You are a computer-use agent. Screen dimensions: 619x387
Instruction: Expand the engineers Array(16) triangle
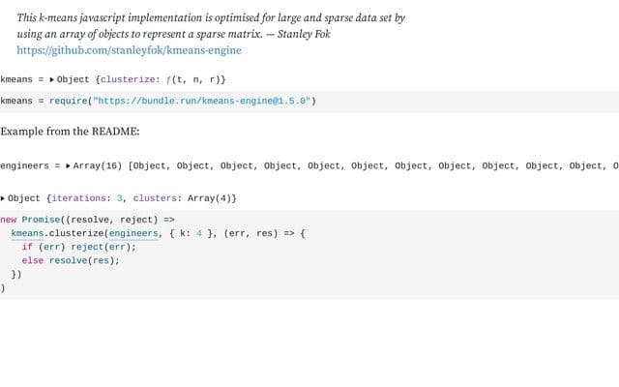(68, 165)
